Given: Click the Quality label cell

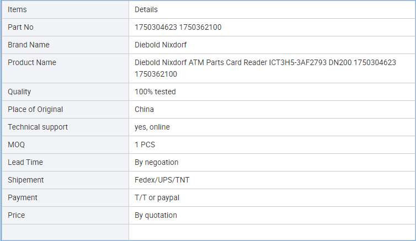Looking at the screenshot, I should pyautogui.click(x=65, y=92).
